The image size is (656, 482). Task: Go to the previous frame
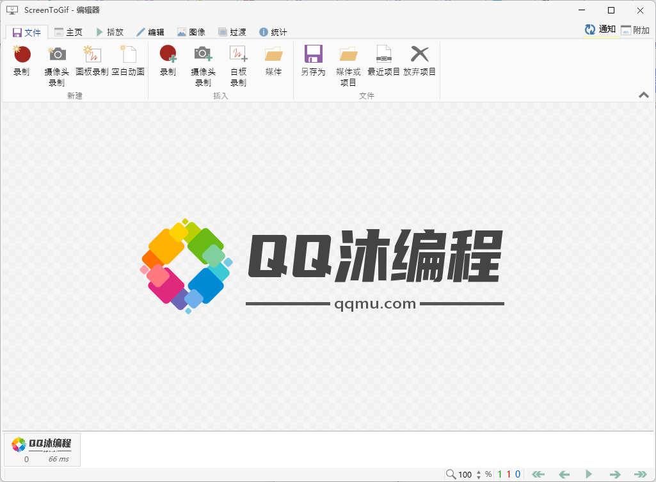point(564,474)
